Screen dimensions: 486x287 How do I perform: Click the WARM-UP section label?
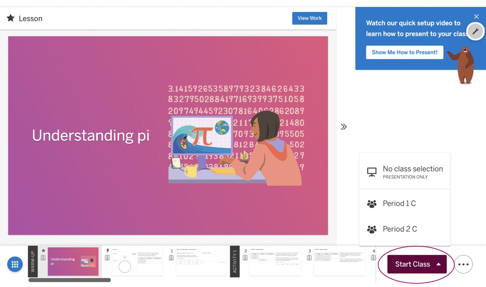click(x=33, y=261)
